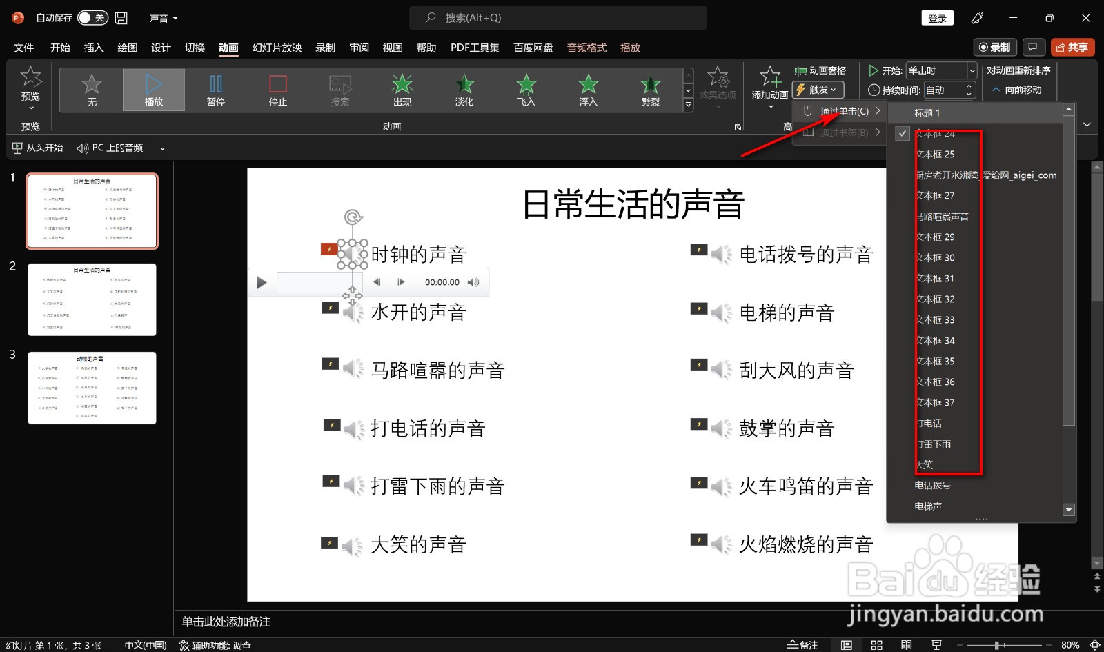Select slide 2 thumbnail
Viewport: 1104px width, 652px height.
pyautogui.click(x=92, y=299)
